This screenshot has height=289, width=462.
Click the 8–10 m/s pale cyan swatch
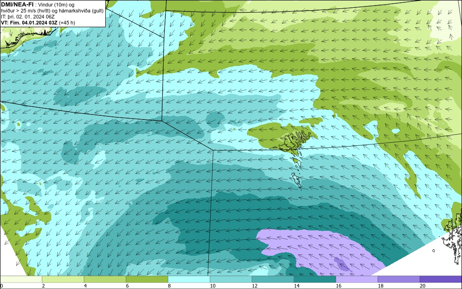(x=189, y=279)
